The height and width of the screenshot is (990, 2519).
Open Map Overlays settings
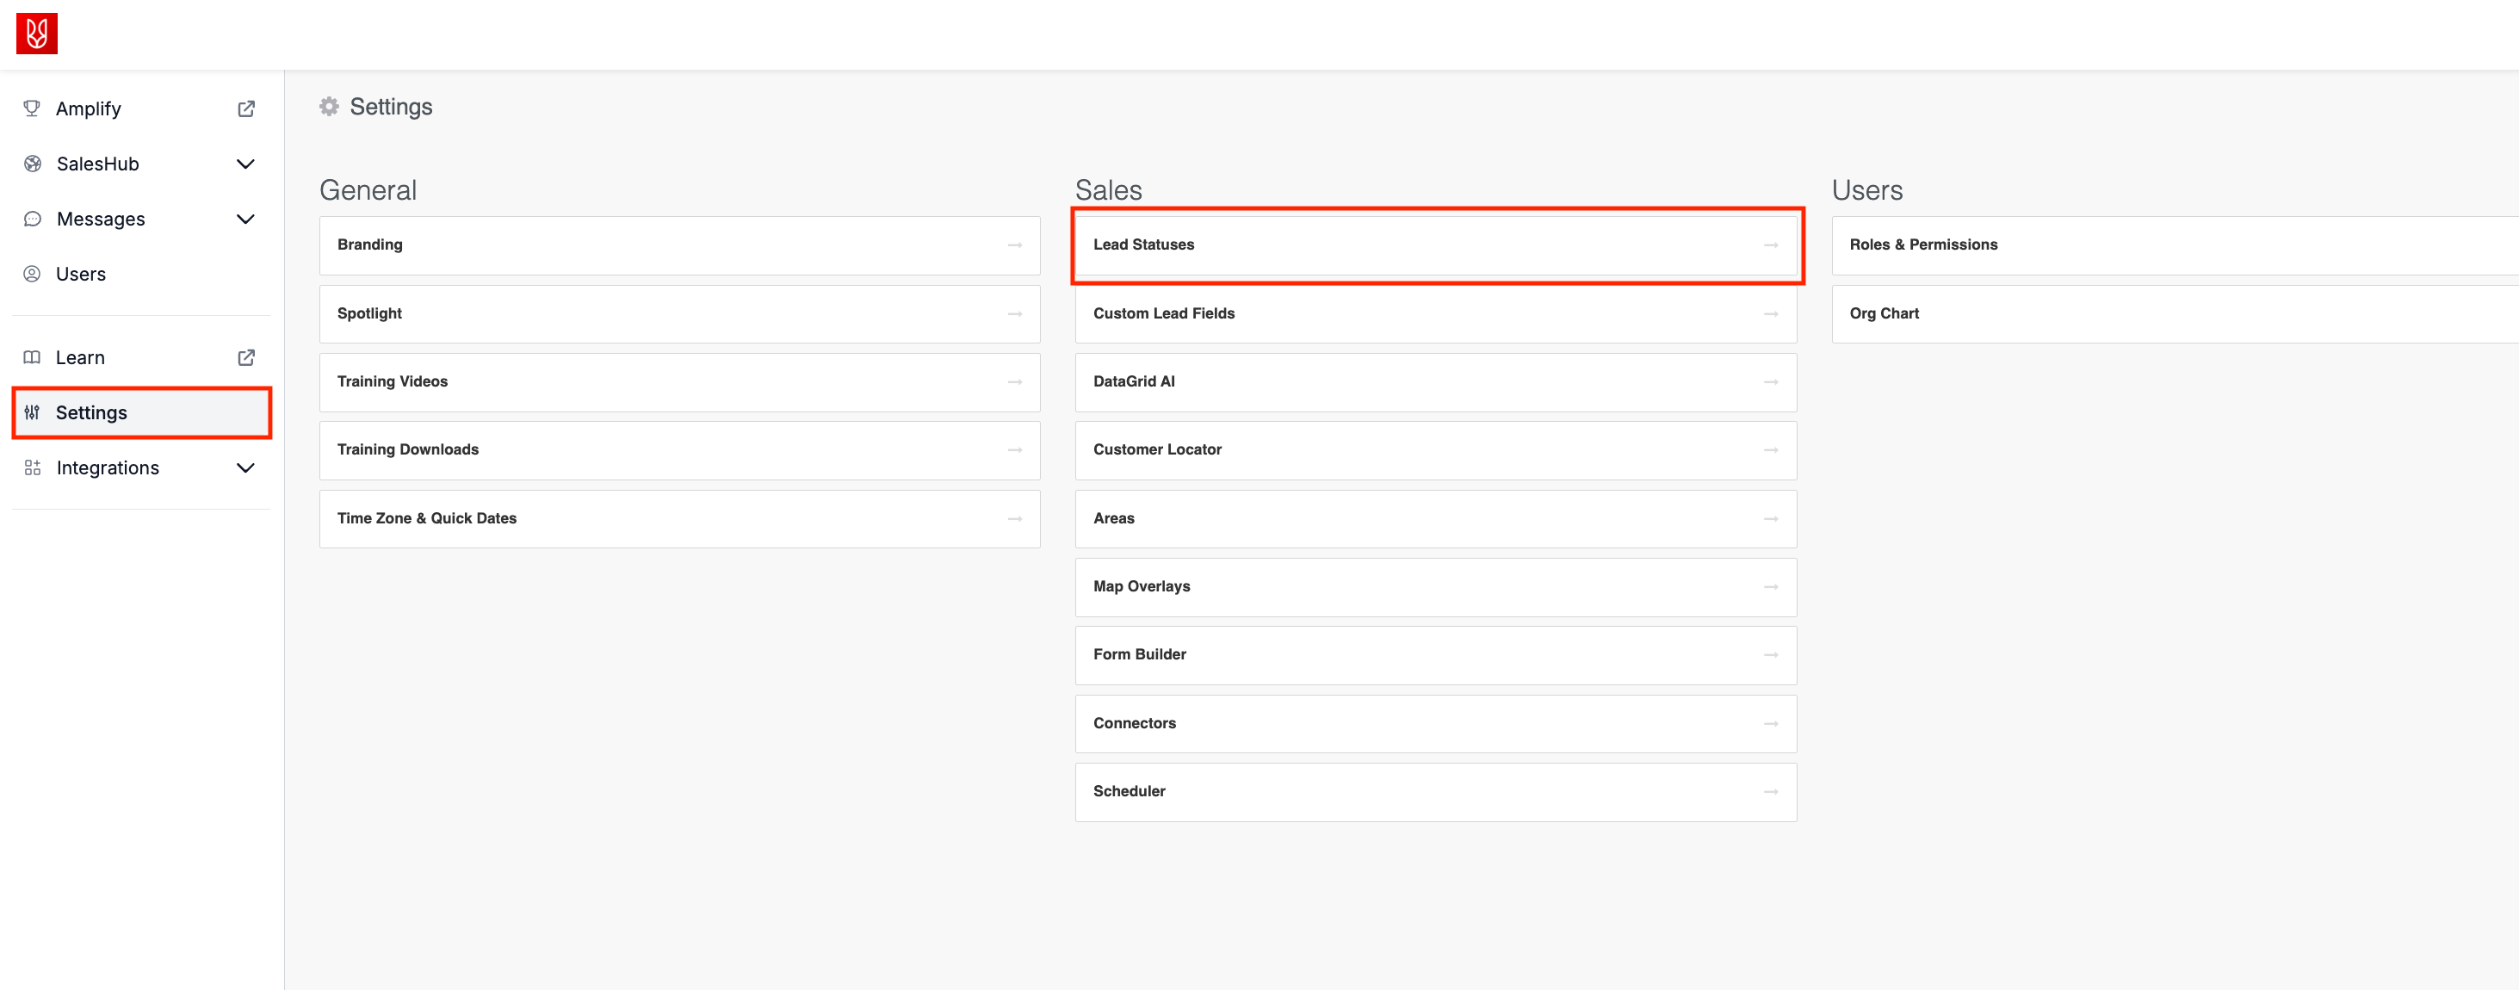click(1435, 587)
